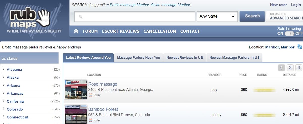The height and width of the screenshot is (124, 303).
Task: Click calendar icon under Bamboo Forest
Action: 91,120
